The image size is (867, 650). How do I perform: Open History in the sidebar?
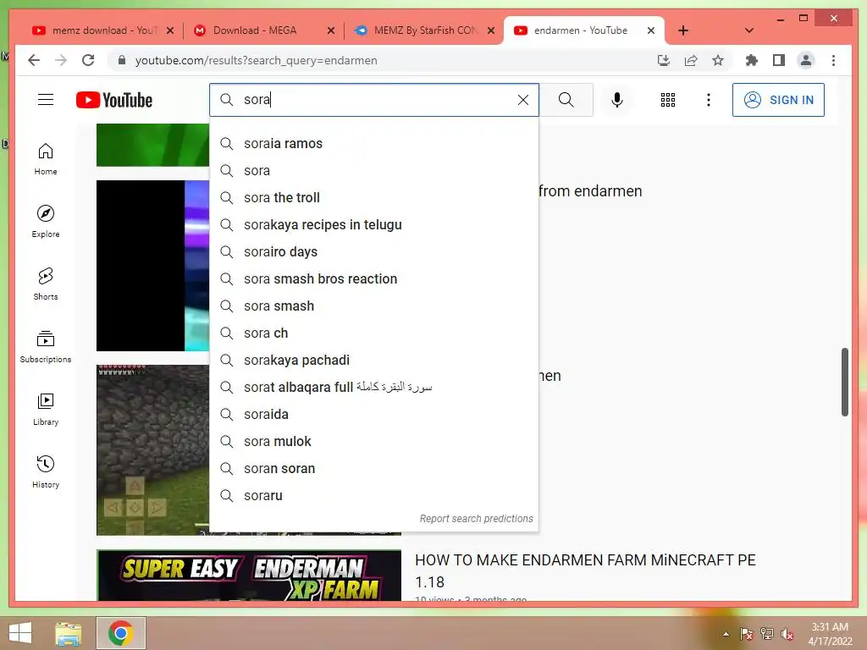46,471
